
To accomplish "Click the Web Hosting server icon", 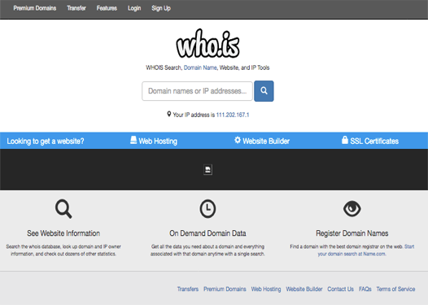I will point(133,140).
